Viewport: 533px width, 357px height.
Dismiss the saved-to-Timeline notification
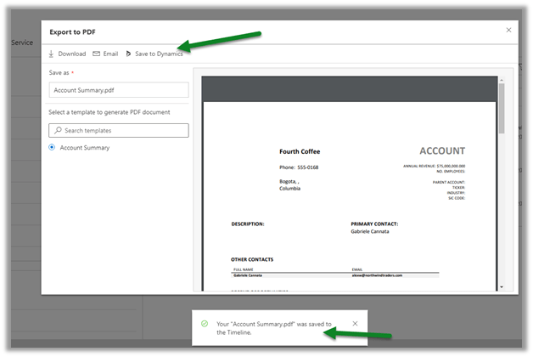pos(355,324)
